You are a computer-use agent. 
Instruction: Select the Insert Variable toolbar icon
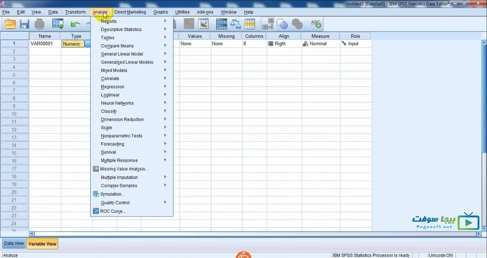[x=203, y=24]
